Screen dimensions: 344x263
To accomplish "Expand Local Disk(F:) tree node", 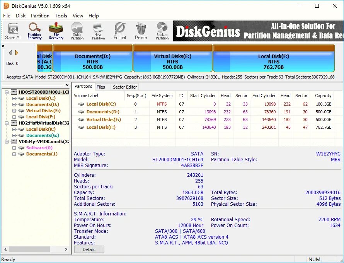I will (14, 117).
